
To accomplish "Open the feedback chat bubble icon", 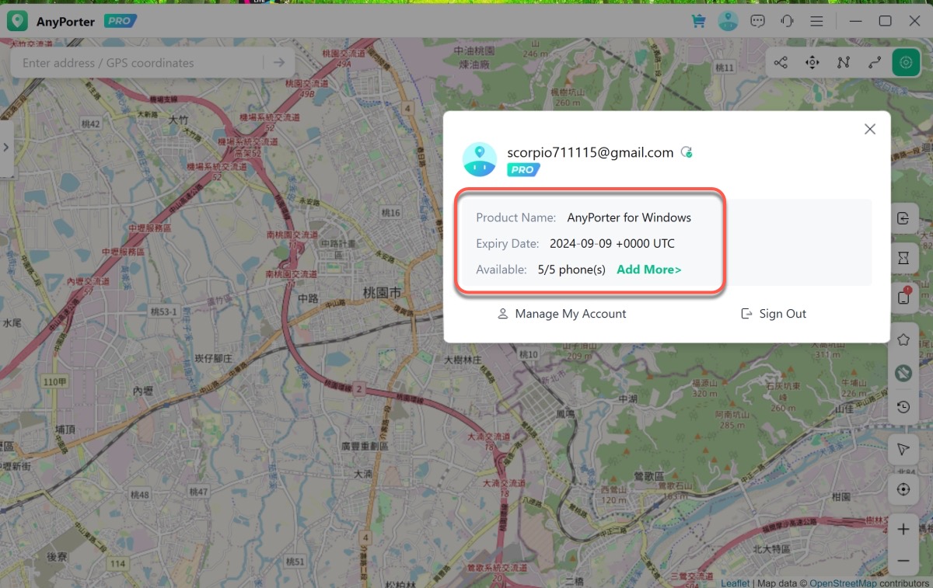I will [x=758, y=21].
